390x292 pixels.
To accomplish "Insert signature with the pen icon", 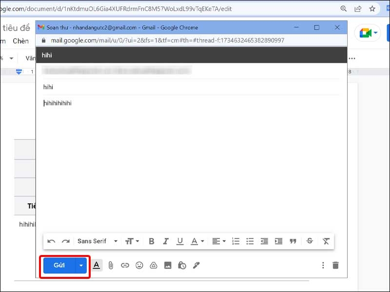I will tap(196, 265).
